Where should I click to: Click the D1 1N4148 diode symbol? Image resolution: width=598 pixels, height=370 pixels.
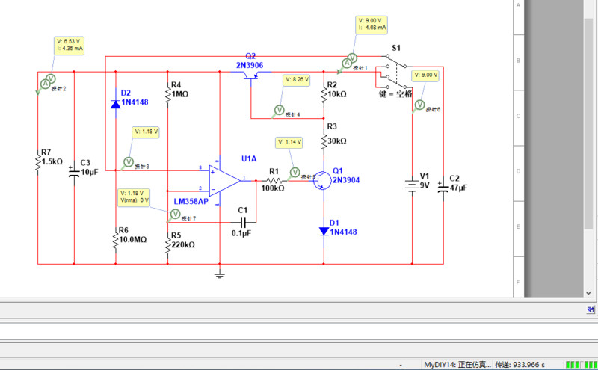tap(323, 232)
